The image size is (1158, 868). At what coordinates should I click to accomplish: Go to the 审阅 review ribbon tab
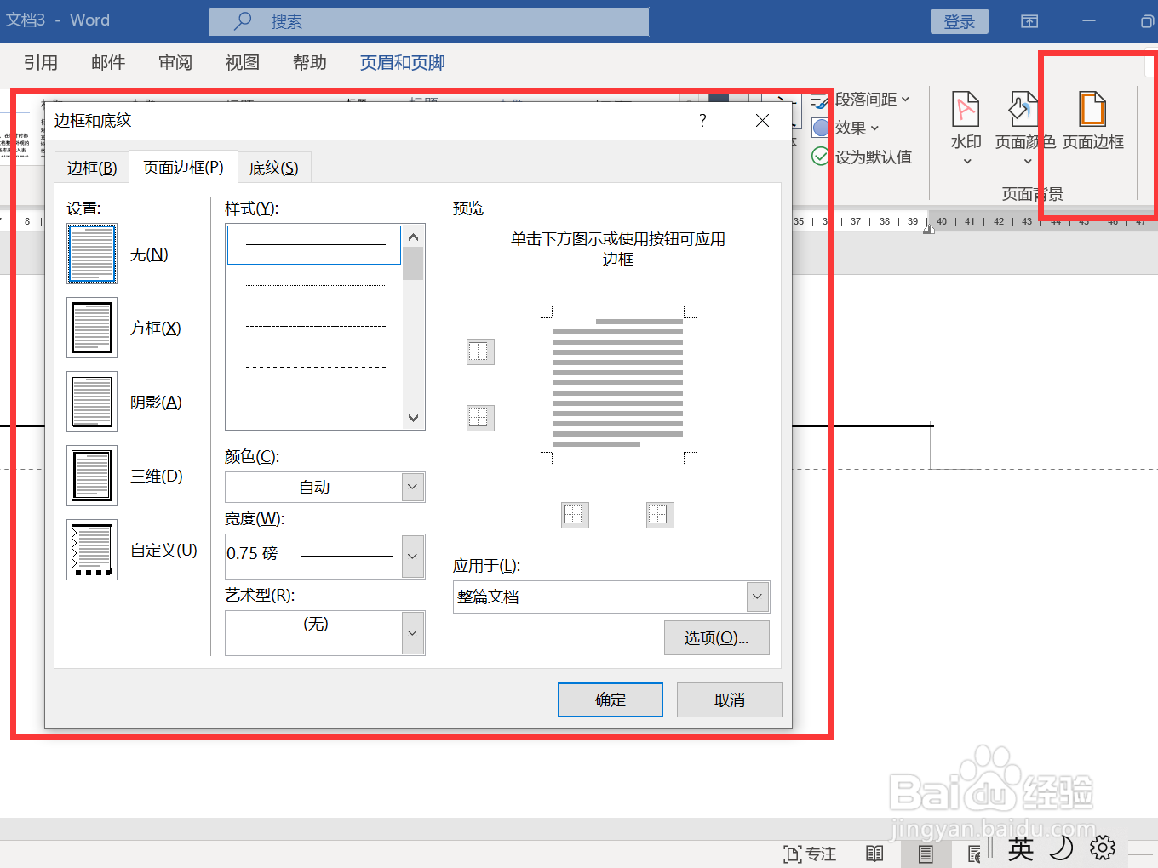click(x=175, y=63)
